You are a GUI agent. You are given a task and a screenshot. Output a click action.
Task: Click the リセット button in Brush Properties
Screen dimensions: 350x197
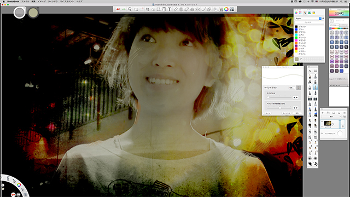(267, 113)
